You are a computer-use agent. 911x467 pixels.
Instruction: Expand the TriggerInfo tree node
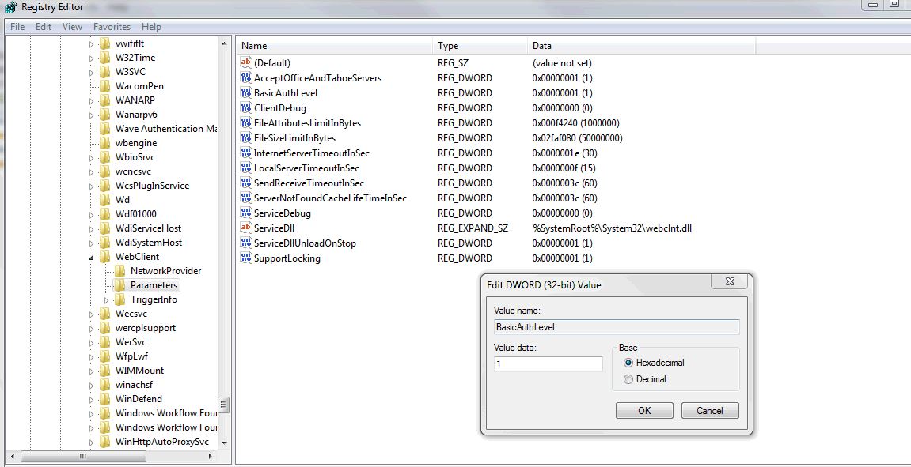click(106, 300)
